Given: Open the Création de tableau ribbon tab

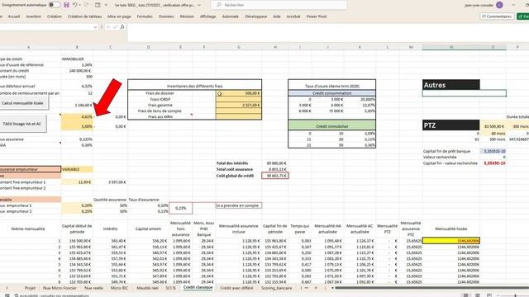Looking at the screenshot, I should [84, 16].
